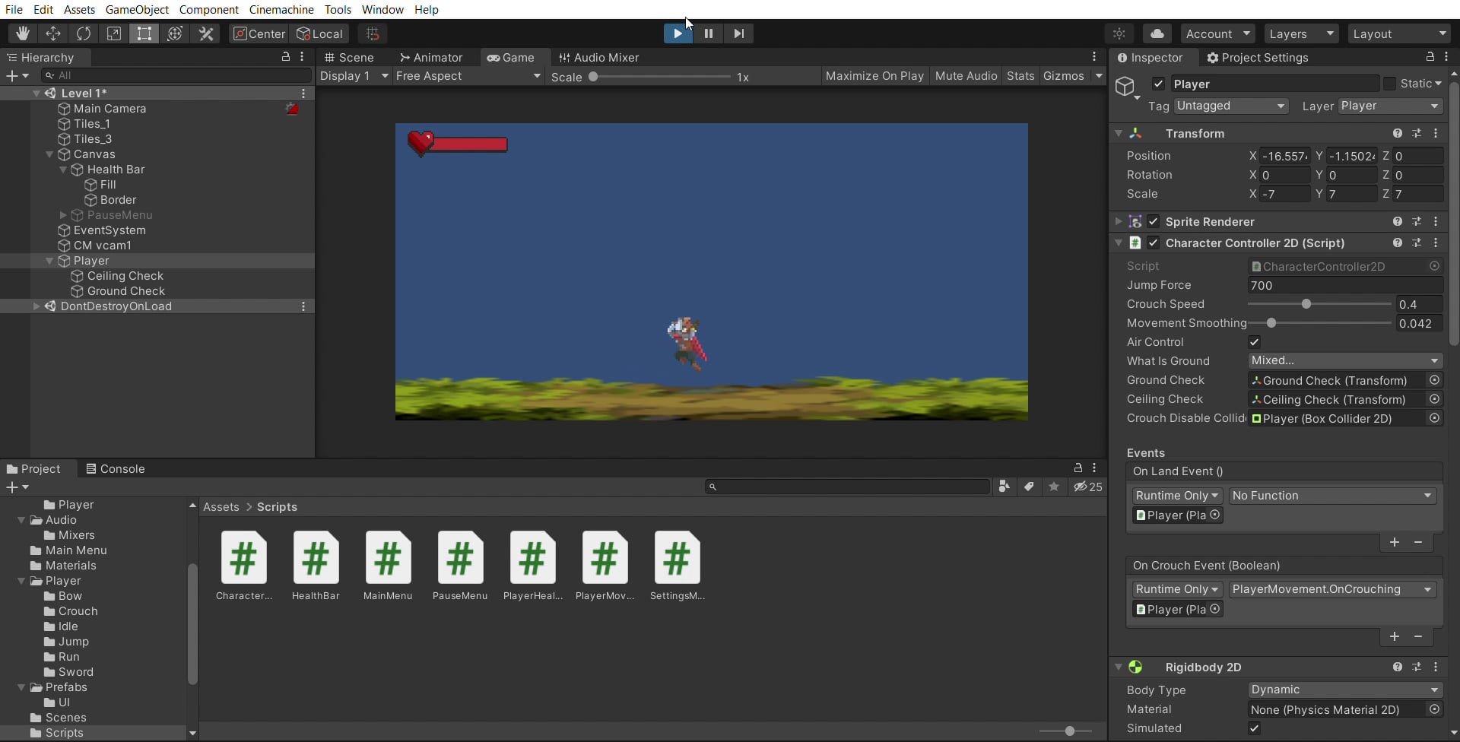This screenshot has width=1460, height=742.
Task: Select the Rect tool
Action: pyautogui.click(x=144, y=33)
